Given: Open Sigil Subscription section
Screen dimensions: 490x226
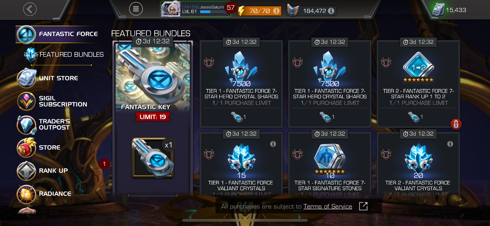Looking at the screenshot, I should (52, 101).
